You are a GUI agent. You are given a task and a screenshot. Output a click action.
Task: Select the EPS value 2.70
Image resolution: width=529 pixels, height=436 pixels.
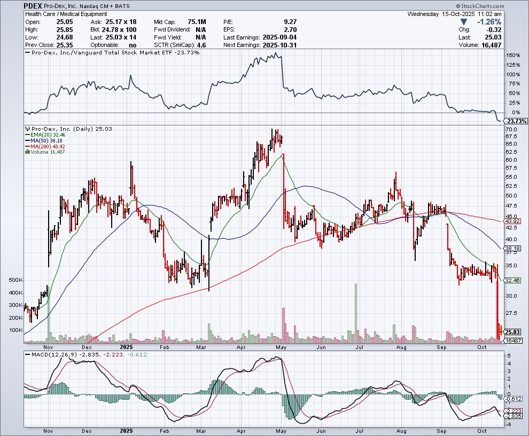[290, 30]
